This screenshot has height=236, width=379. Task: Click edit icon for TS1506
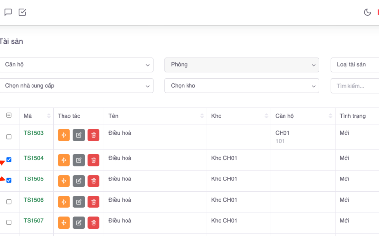pyautogui.click(x=79, y=202)
